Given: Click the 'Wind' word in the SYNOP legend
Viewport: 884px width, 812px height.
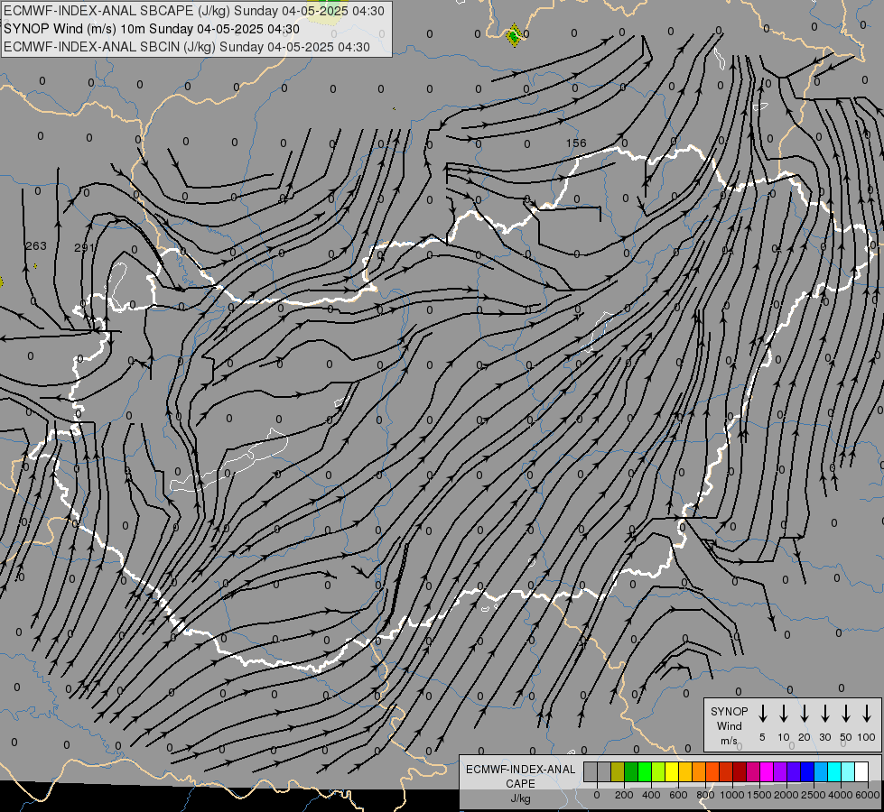Looking at the screenshot, I should click(729, 725).
